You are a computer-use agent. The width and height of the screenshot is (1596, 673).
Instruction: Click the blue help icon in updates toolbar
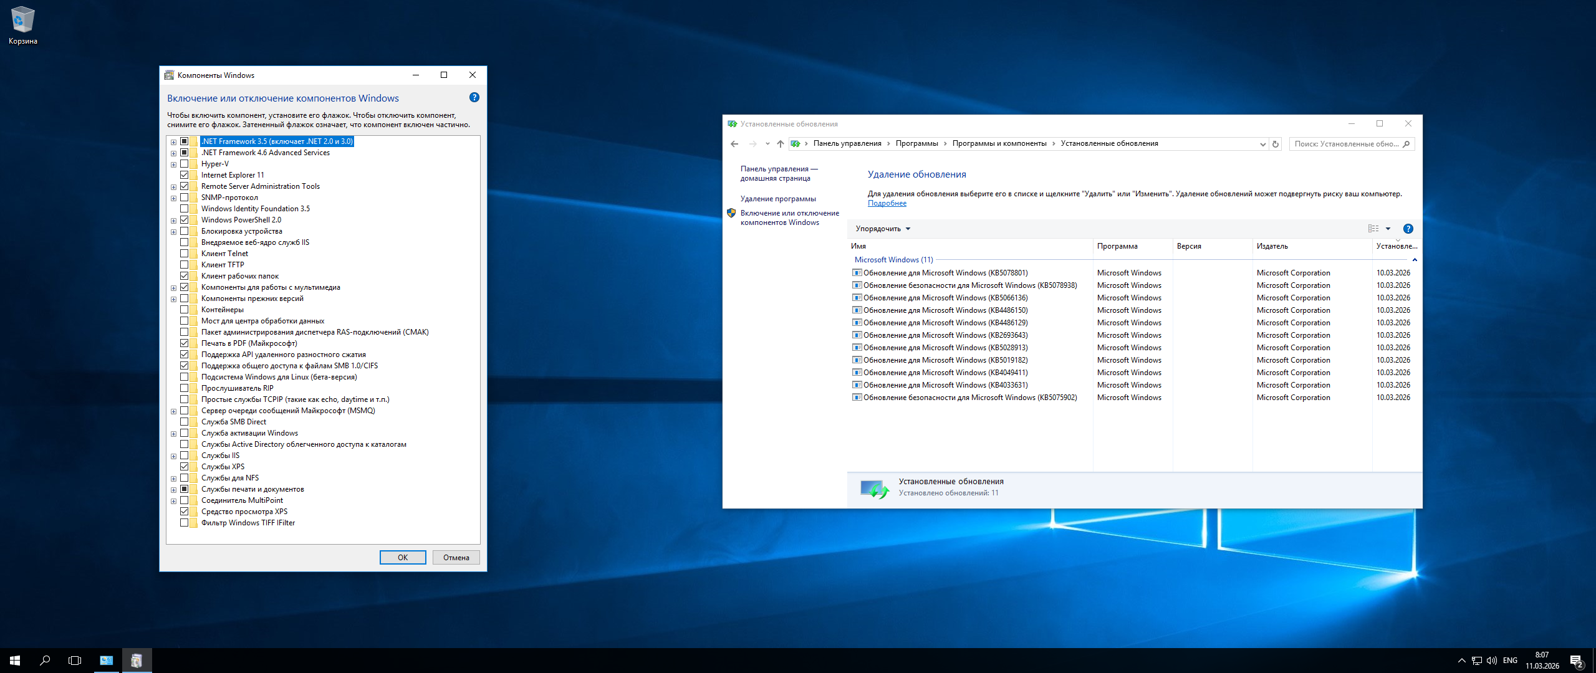1408,229
